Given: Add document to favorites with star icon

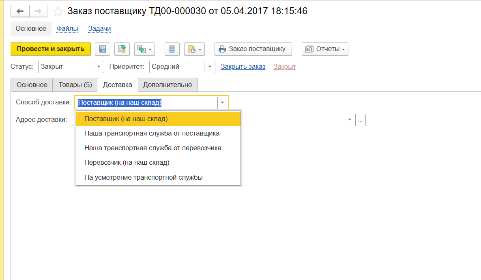Looking at the screenshot, I should [58, 11].
